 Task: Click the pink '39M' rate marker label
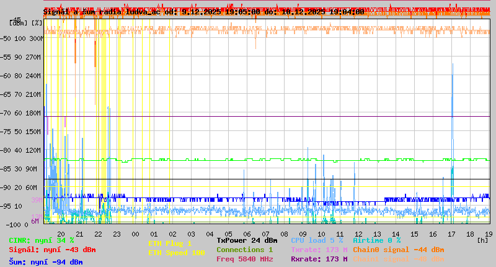pos(37,200)
